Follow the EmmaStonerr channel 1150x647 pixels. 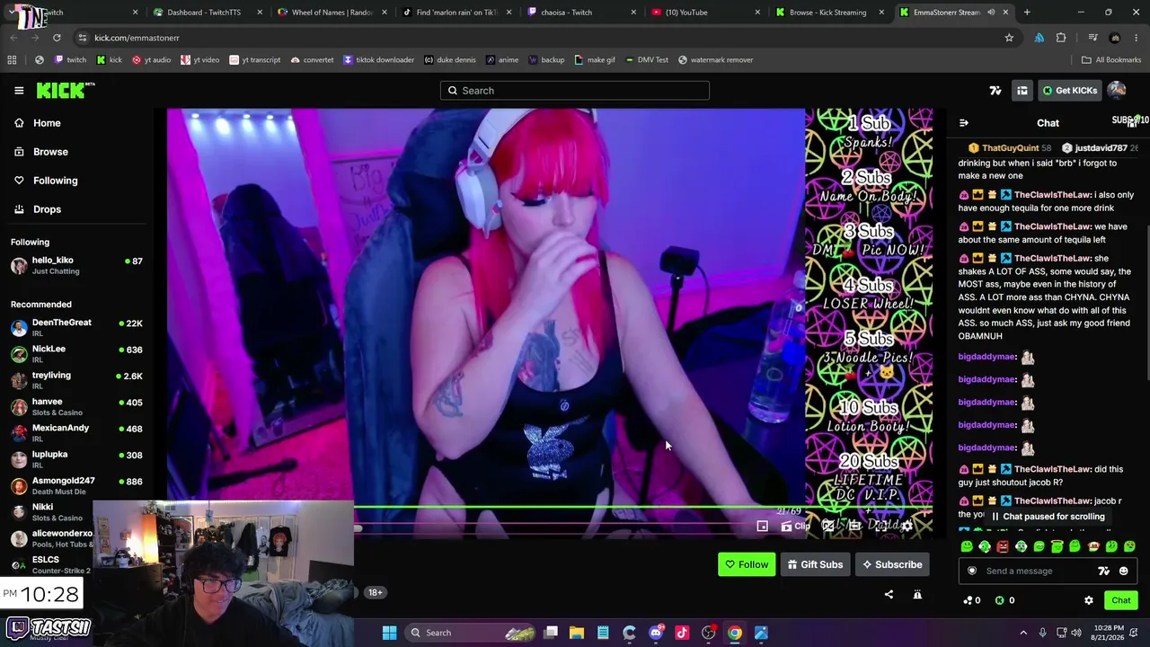[x=747, y=564]
